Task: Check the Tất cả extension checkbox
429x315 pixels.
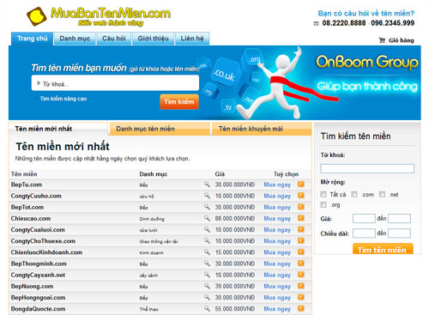Action: [x=323, y=194]
